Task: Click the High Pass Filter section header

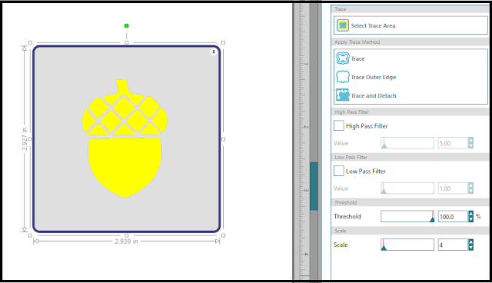Action: 411,112
